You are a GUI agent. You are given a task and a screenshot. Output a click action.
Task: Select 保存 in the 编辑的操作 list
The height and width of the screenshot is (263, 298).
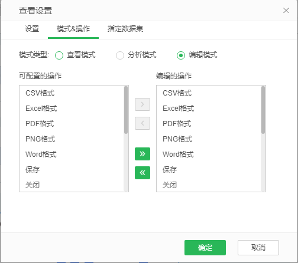click(209, 170)
